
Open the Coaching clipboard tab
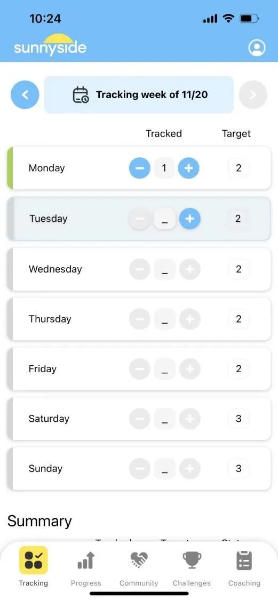coord(244,568)
